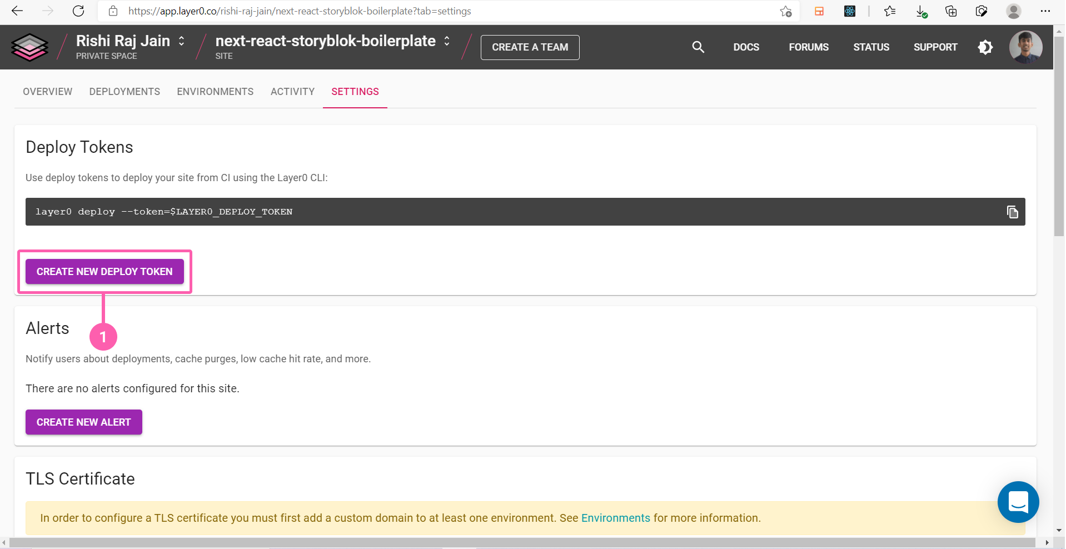Switch to the Deployments tab

point(124,92)
